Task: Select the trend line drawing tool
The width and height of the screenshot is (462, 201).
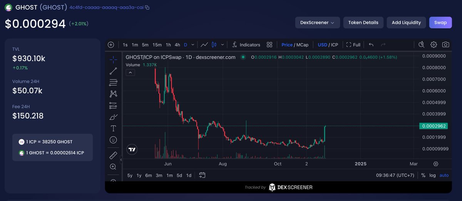Action: click(x=113, y=71)
